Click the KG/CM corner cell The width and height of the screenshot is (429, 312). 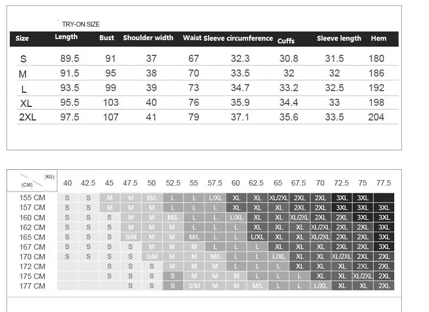[x=32, y=181]
